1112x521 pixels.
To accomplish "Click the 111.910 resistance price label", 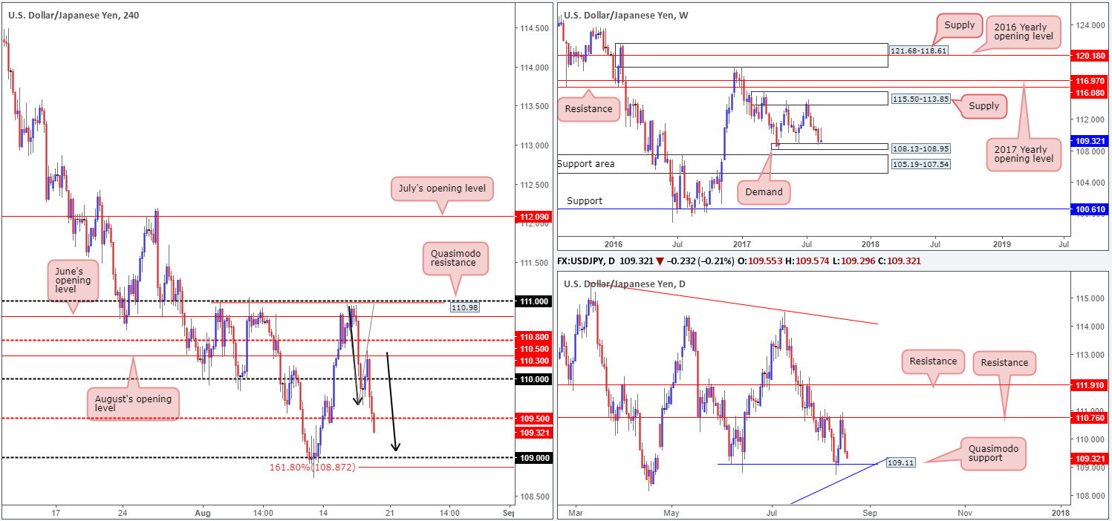I will tap(1089, 385).
